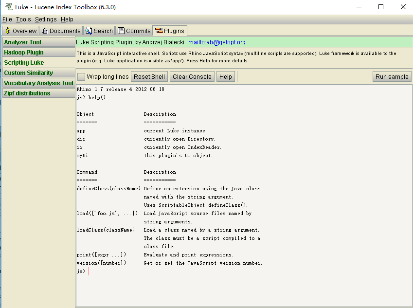
Task: Select Custom Similarity plugin in sidebar
Action: click(x=39, y=72)
